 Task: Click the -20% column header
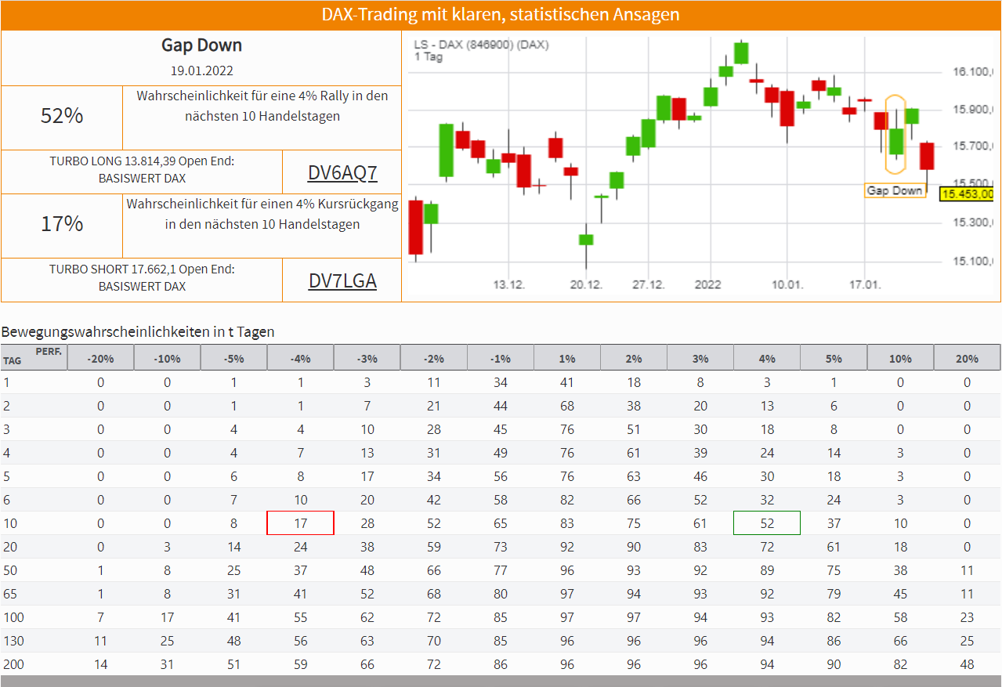pos(100,358)
